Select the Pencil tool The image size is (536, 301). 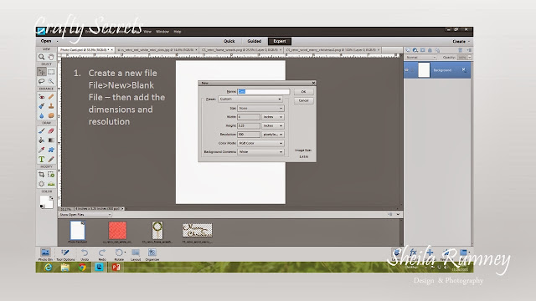tap(51, 160)
